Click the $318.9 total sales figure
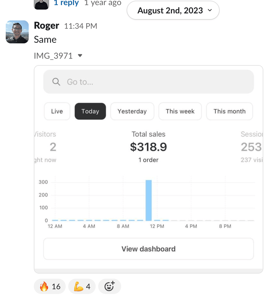271x301 pixels. coord(148,147)
